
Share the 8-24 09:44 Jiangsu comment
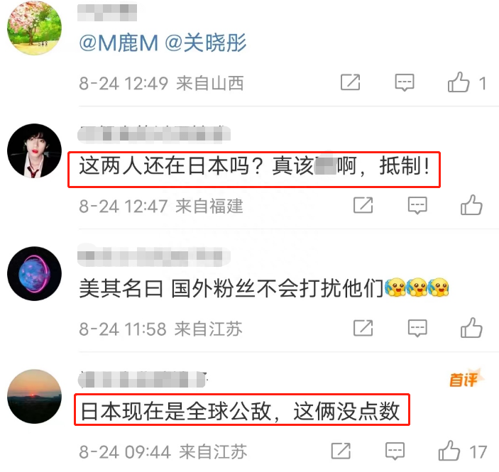coord(341,451)
